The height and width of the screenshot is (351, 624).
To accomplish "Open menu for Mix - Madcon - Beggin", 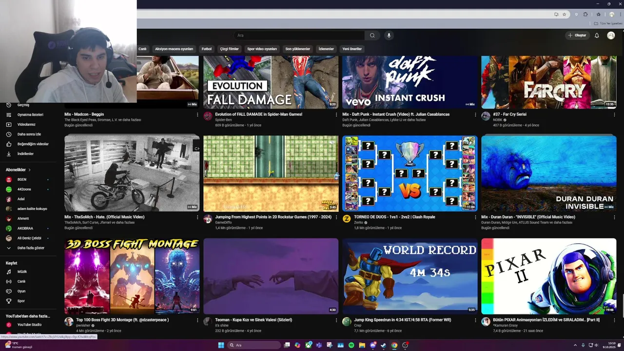I will [x=197, y=115].
